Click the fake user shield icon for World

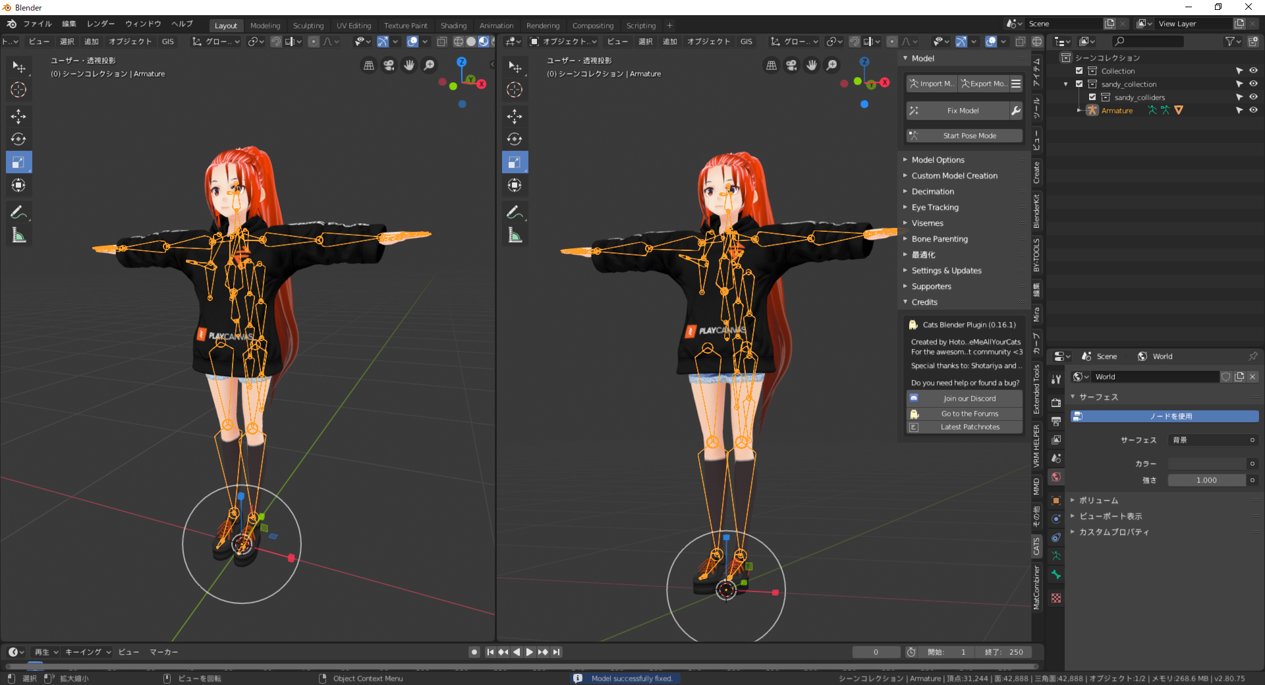click(1226, 377)
